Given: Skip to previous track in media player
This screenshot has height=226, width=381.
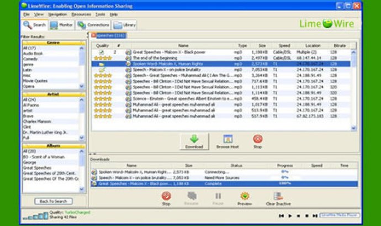Looking at the screenshot, I should coord(282,216).
